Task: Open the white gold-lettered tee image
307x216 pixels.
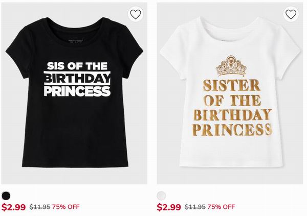Action: click(x=230, y=93)
